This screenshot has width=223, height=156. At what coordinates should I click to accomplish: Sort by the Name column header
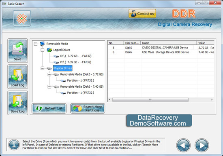[169, 43]
